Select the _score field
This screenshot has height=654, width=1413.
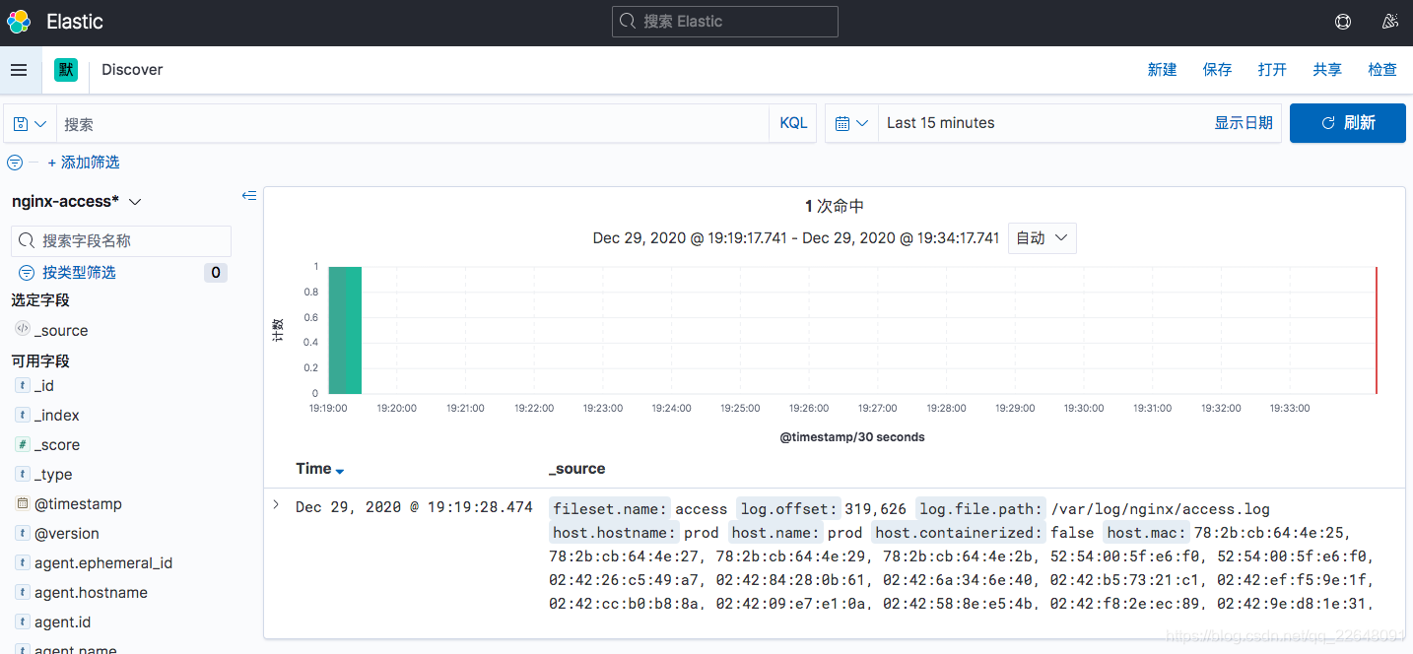[57, 445]
